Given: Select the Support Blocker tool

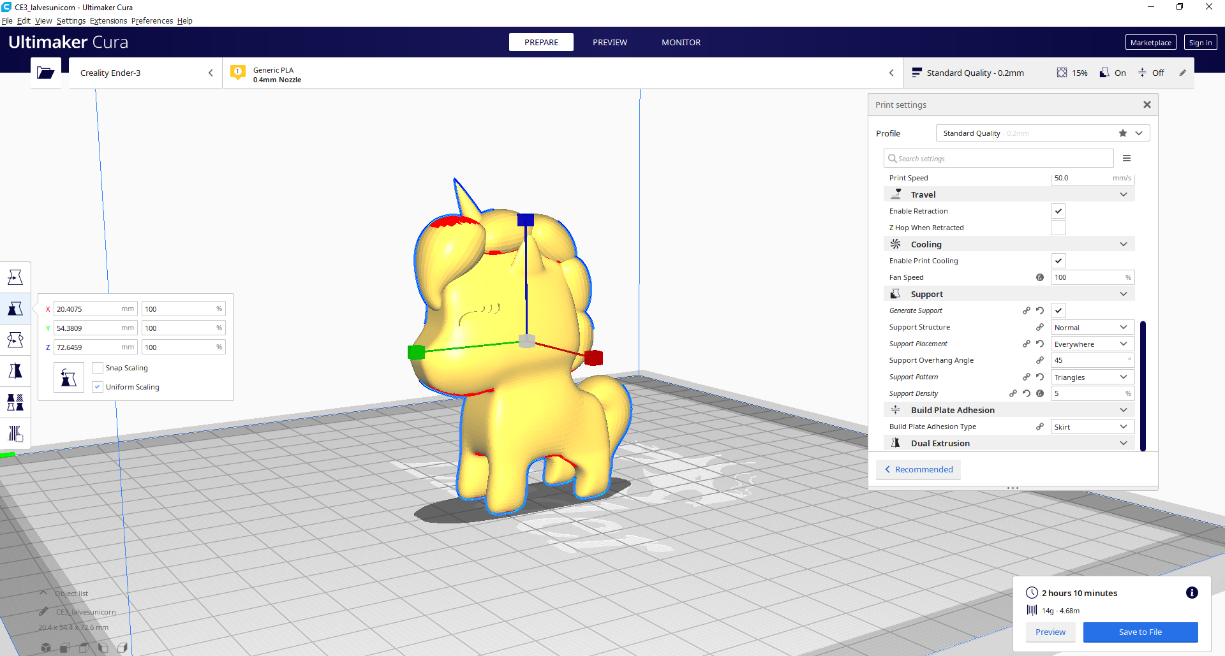Looking at the screenshot, I should [15, 434].
